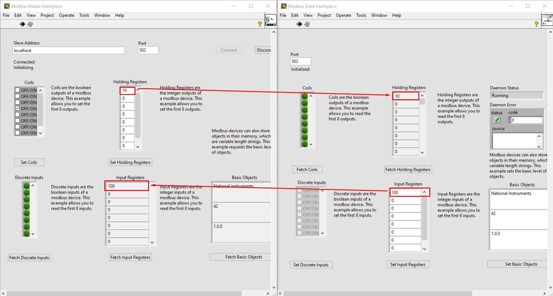Click down arrow of Master window vertical scrollbar

coord(274,287)
